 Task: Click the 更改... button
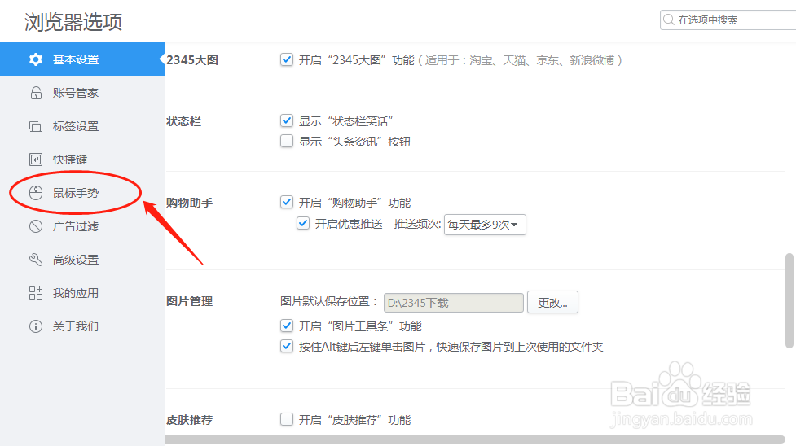pos(552,303)
